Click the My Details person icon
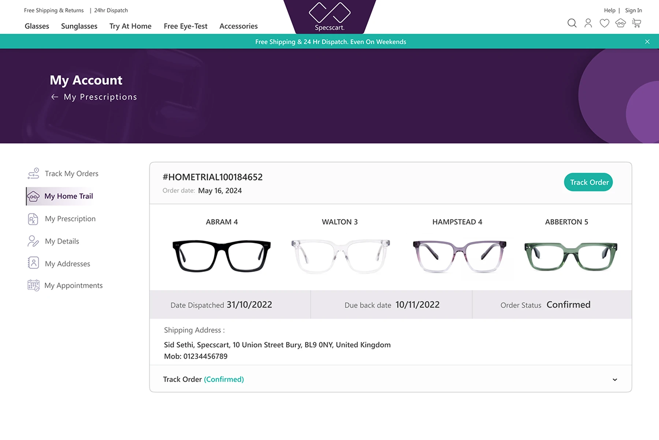 (x=33, y=241)
